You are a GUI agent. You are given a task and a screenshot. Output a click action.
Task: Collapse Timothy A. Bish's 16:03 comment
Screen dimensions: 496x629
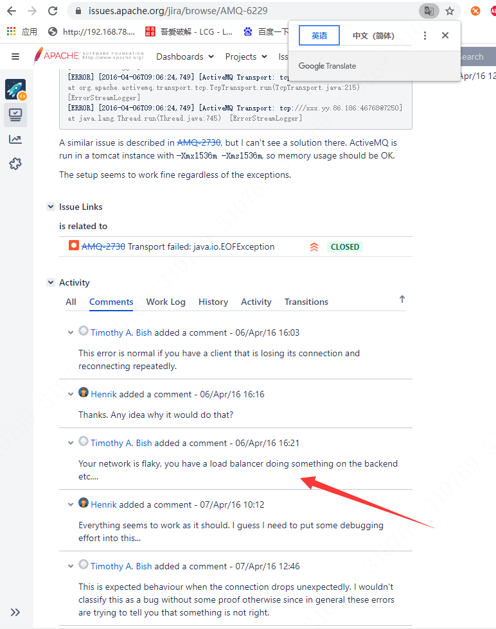click(71, 332)
